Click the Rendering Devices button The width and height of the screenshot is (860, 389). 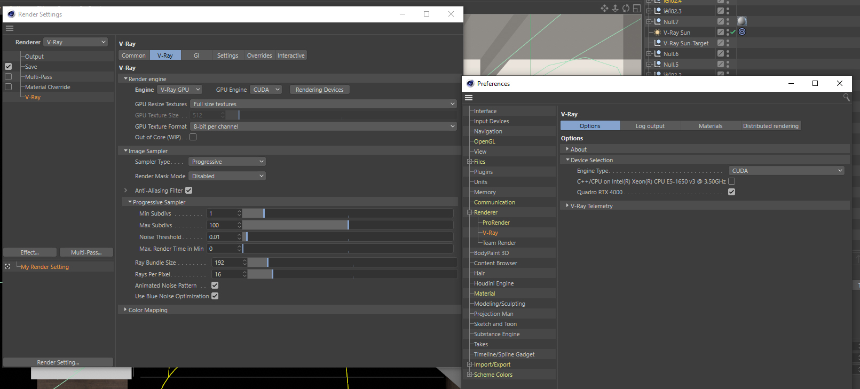point(319,90)
